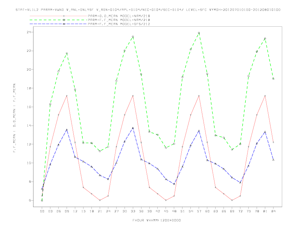Click x-axis tick label 78
The image size is (298, 230).
coord(257,211)
